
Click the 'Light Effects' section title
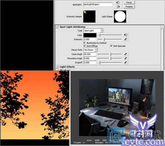click(67, 67)
